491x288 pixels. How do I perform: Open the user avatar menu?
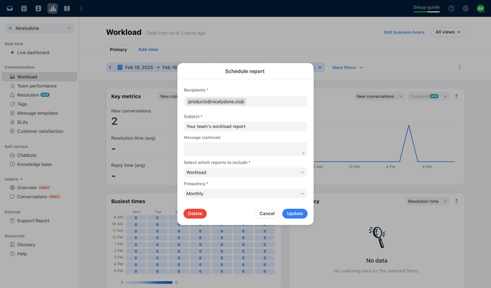[x=481, y=9]
